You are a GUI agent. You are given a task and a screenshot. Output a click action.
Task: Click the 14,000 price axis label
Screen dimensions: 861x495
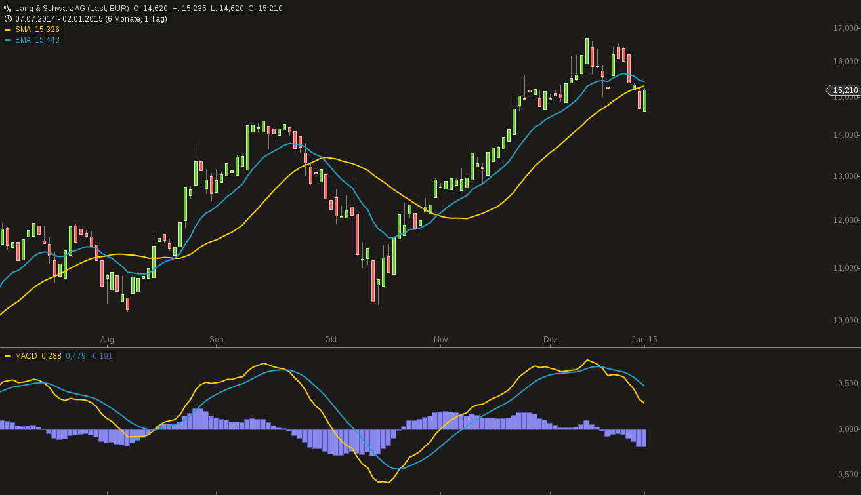click(845, 135)
